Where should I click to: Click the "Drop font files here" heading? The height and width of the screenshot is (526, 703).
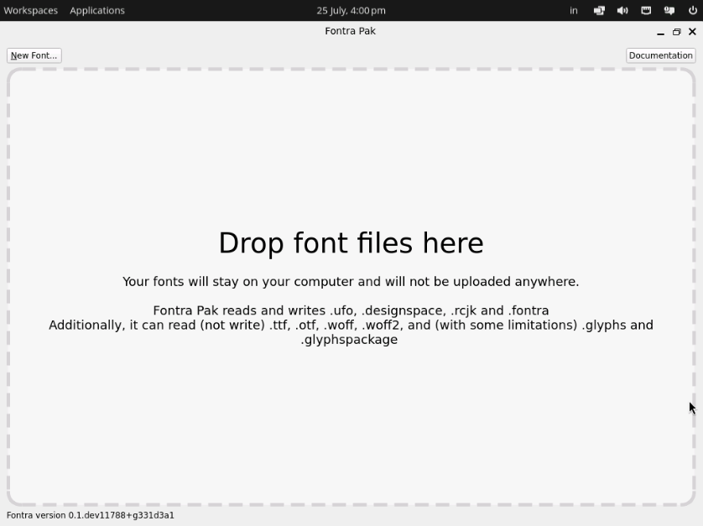pyautogui.click(x=351, y=243)
